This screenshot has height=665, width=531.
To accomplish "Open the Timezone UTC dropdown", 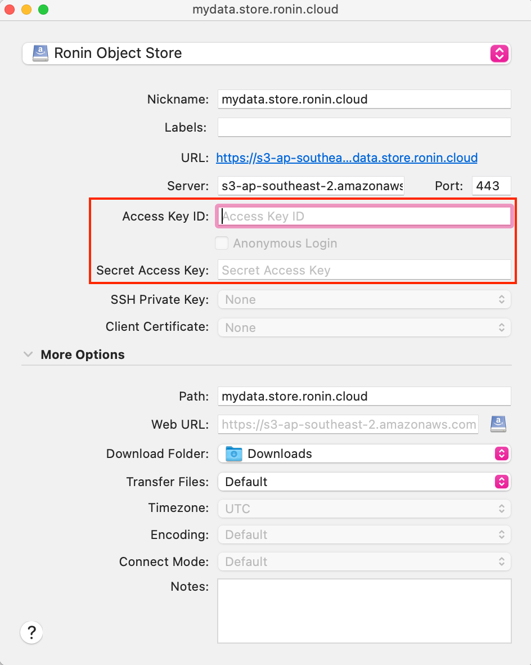I will [364, 509].
